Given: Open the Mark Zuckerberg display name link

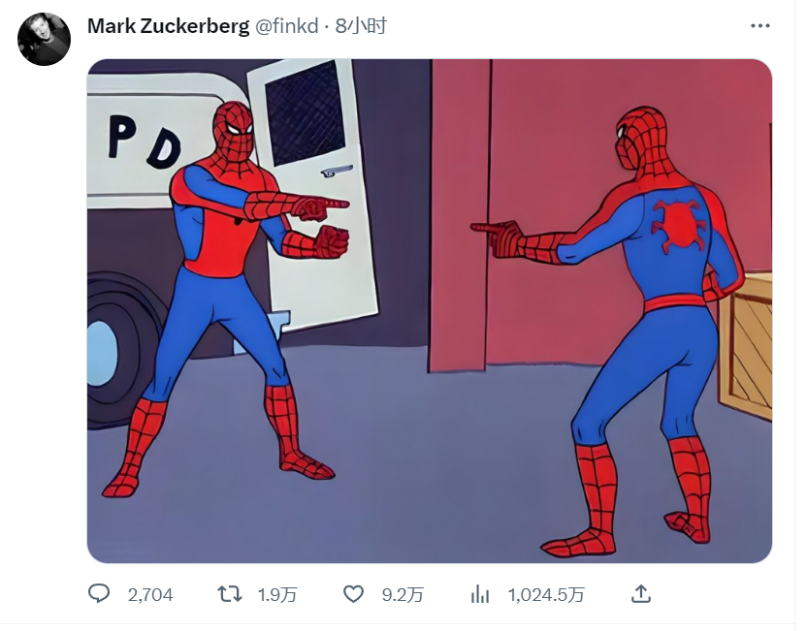Looking at the screenshot, I should [x=169, y=26].
